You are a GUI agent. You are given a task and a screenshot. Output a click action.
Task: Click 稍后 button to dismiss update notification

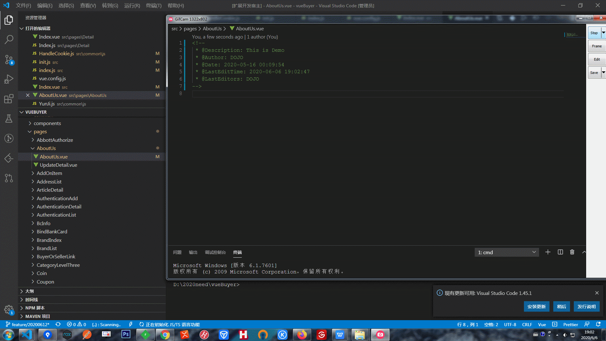pos(561,307)
